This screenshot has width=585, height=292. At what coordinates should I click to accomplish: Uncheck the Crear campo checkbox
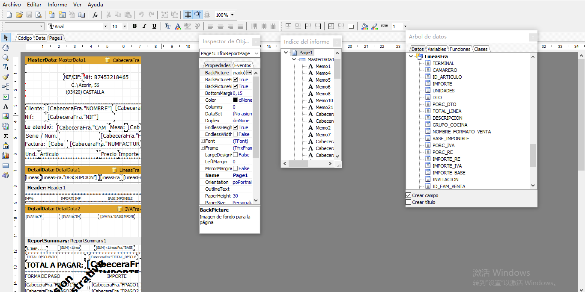coord(408,195)
